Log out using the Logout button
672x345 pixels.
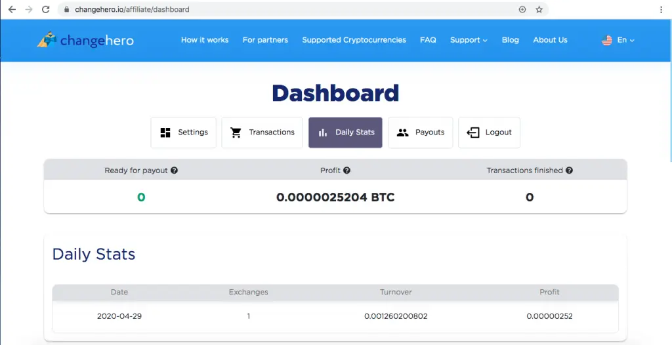pos(489,132)
